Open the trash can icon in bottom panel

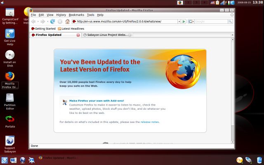click(x=259, y=160)
